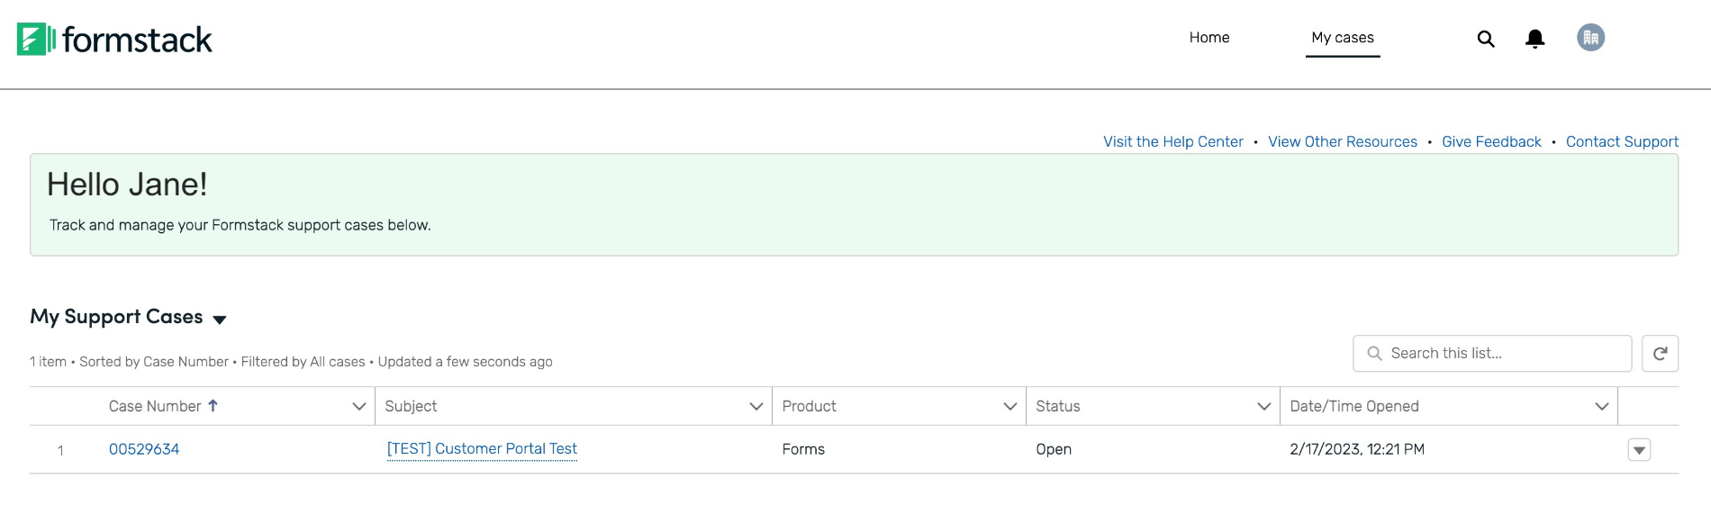Open Product column options chevron
The height and width of the screenshot is (523, 1711).
pyautogui.click(x=1009, y=407)
